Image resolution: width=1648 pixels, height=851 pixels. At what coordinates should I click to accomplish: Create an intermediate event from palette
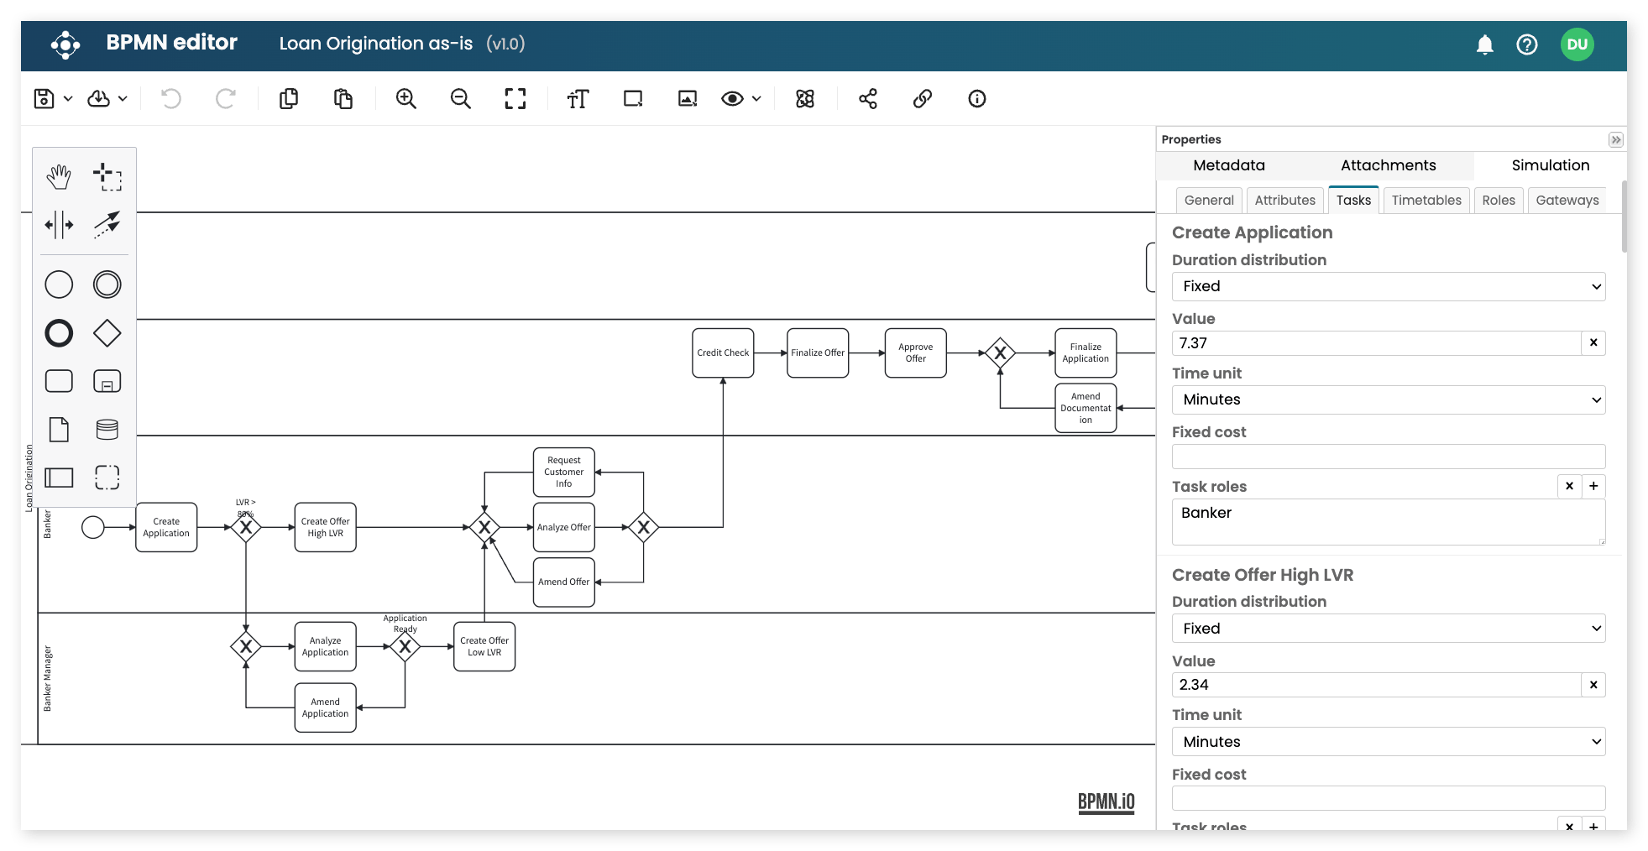click(x=107, y=285)
